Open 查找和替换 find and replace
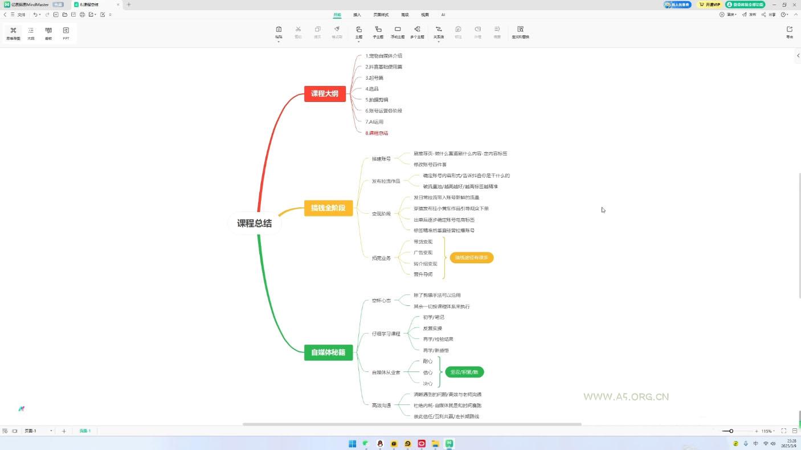Screen dimensions: 801x450 click(520, 31)
